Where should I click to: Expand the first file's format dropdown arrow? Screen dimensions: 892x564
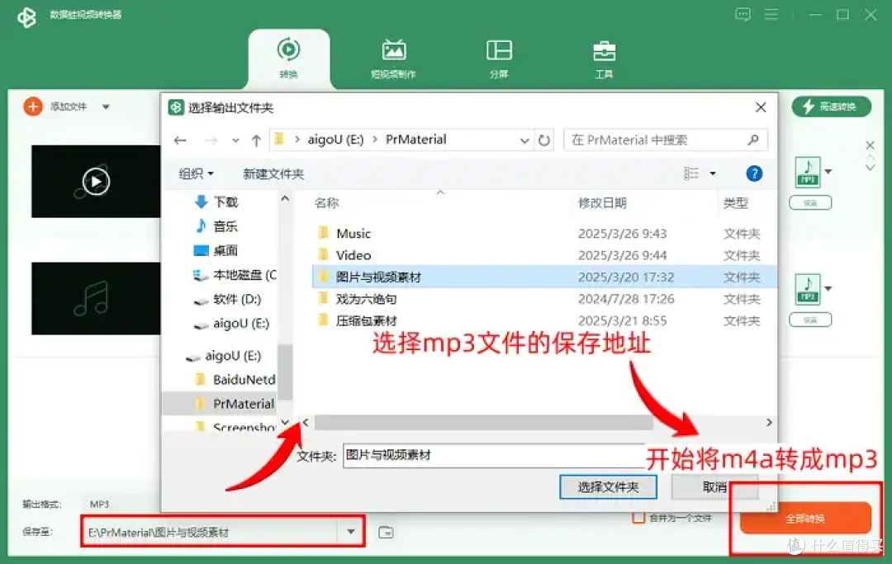(828, 171)
